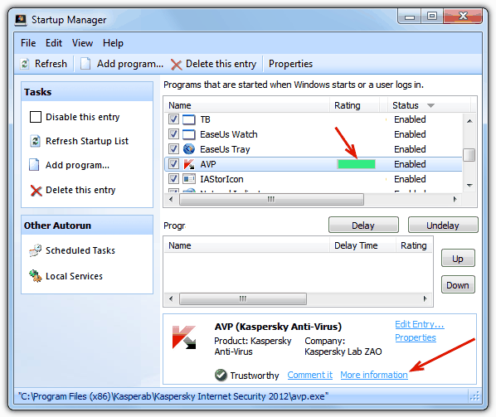This screenshot has width=496, height=417.
Task: Uncheck the EaseUs Watch startup entry
Action: click(x=173, y=134)
